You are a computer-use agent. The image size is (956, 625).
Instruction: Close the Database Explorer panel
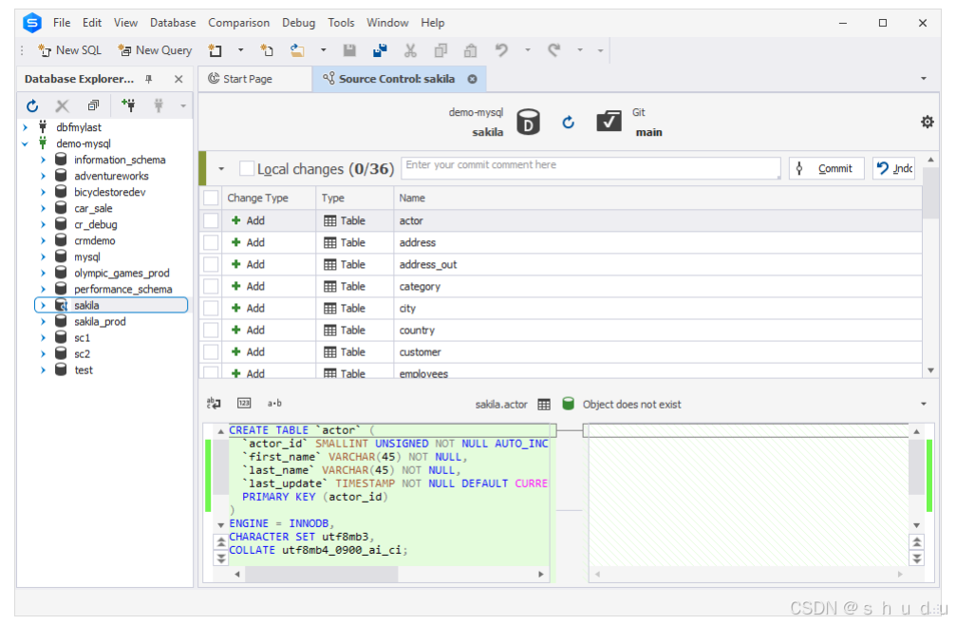click(178, 79)
